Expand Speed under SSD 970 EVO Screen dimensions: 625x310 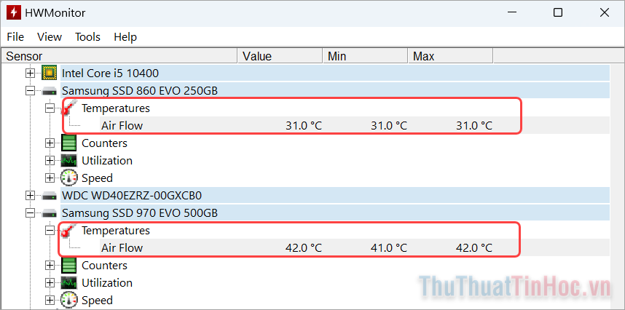click(50, 300)
